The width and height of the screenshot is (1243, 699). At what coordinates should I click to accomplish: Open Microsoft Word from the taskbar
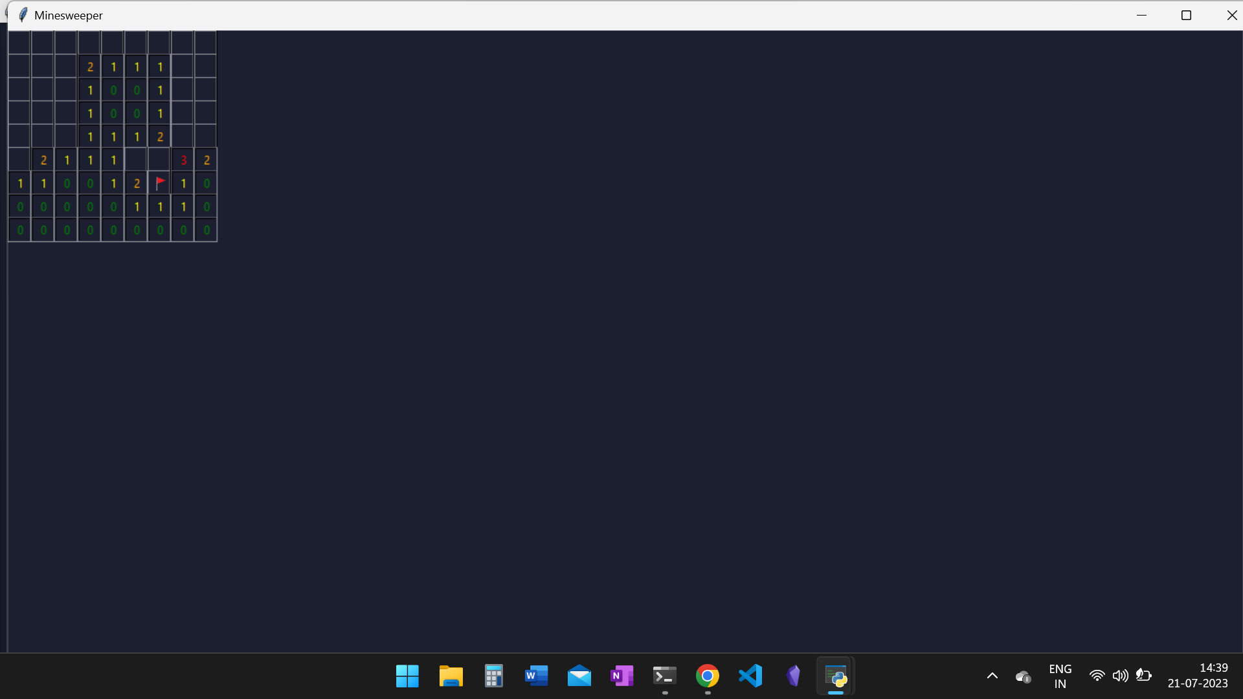coord(536,676)
